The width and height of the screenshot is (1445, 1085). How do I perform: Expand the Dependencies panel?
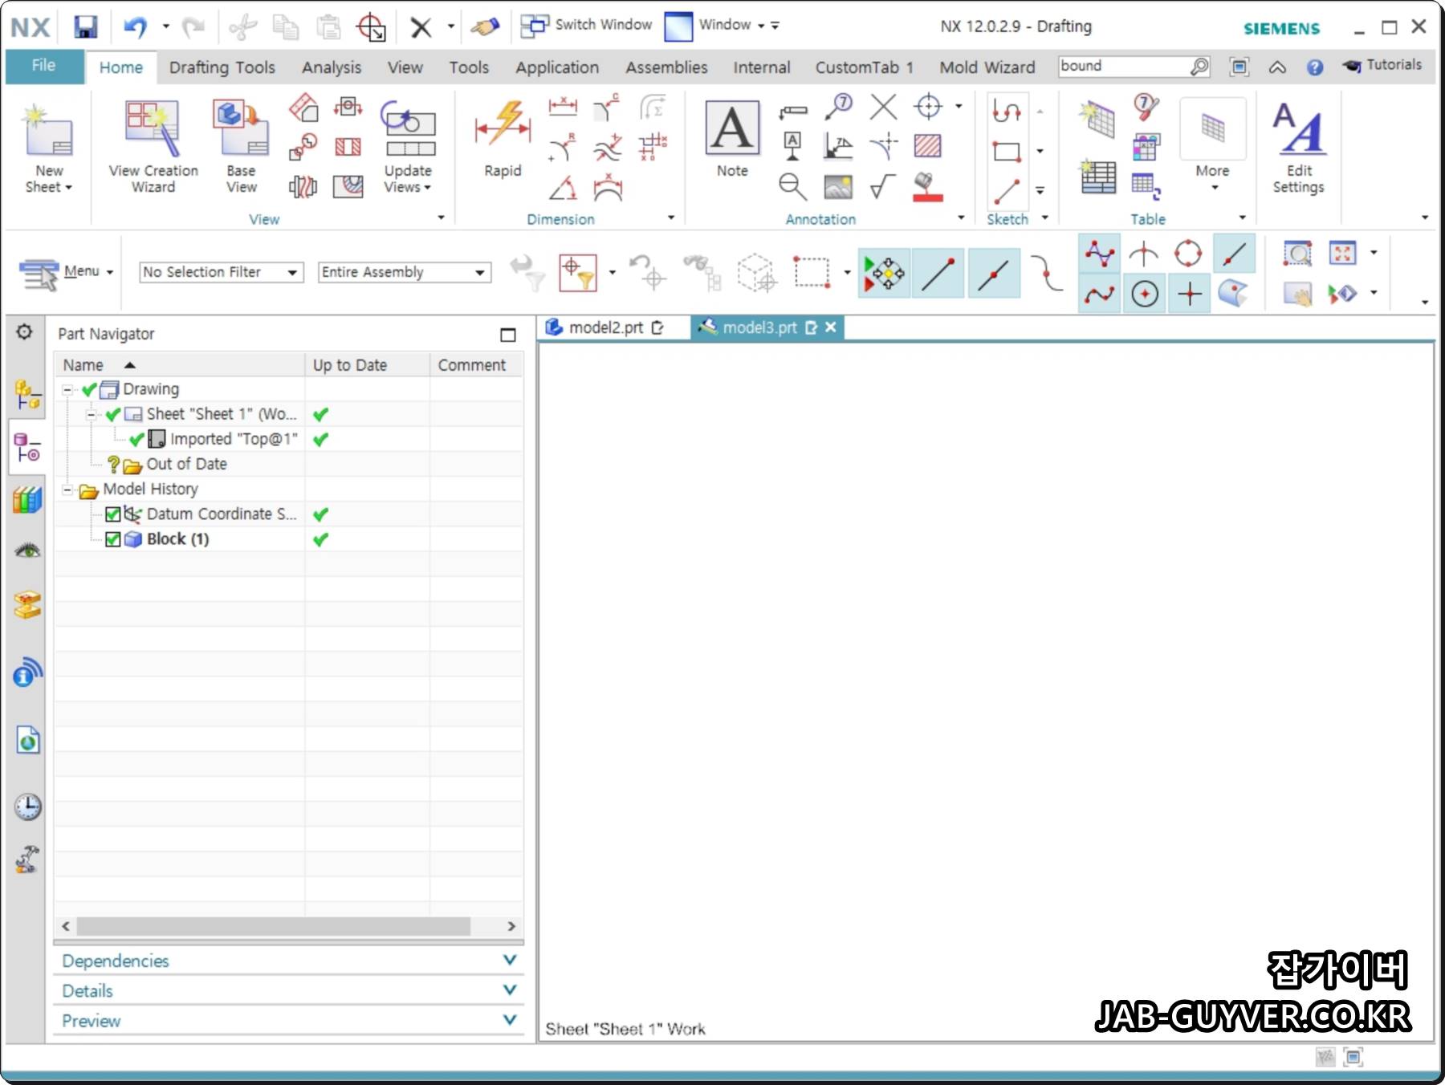click(288, 961)
